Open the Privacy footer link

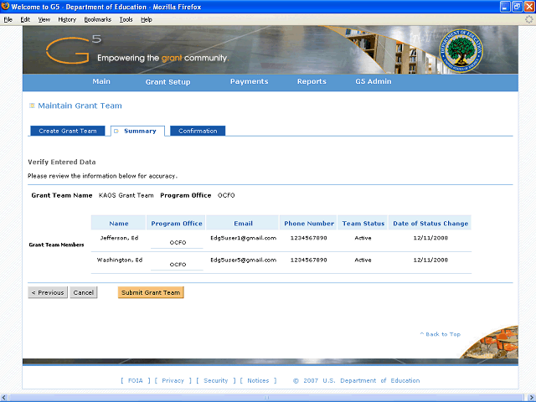pyautogui.click(x=173, y=380)
